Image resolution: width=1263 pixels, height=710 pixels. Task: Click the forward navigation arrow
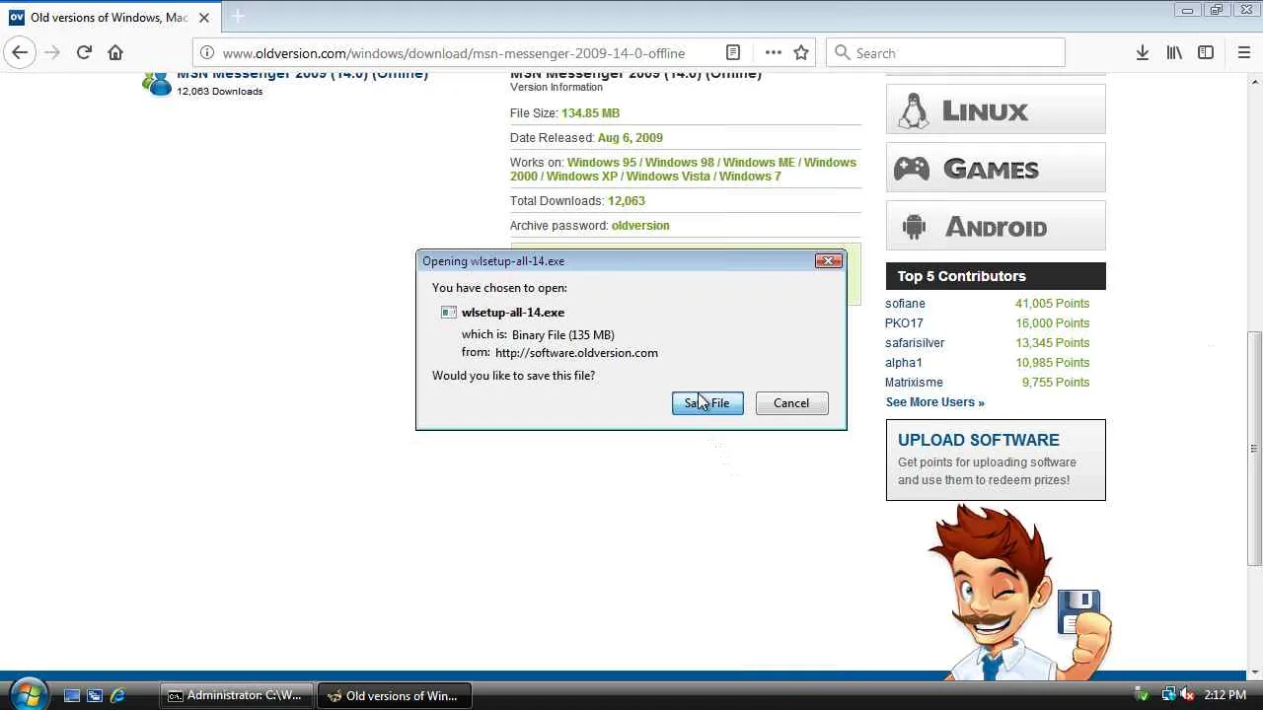[x=52, y=53]
